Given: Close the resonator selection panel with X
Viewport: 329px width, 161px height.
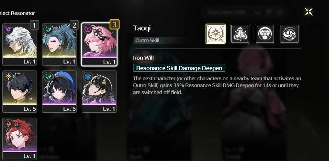Looking at the screenshot, I should click(x=309, y=12).
